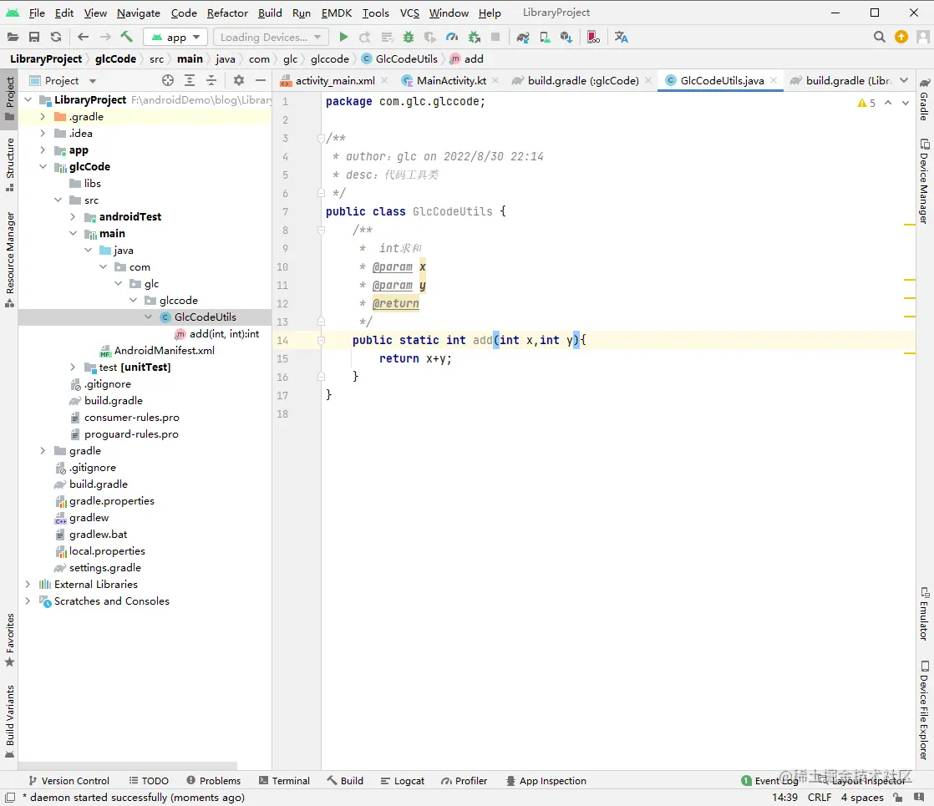The height and width of the screenshot is (806, 934).
Task: Click the Select Opened File target icon
Action: [x=168, y=80]
